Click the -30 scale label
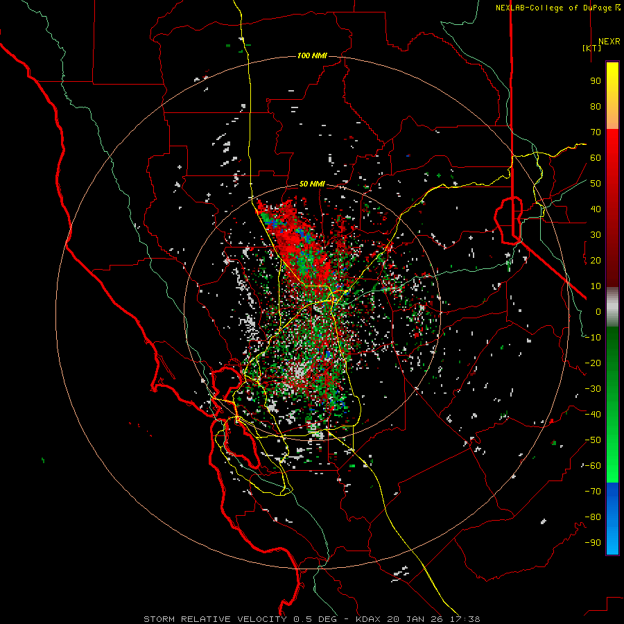624x624 pixels. pos(593,389)
